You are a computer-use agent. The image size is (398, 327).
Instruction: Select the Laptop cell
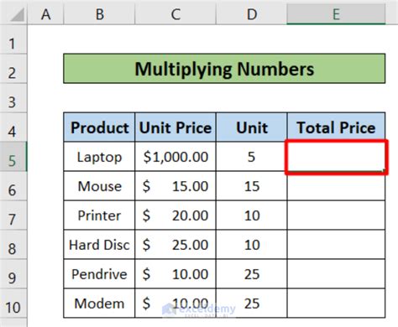99,157
